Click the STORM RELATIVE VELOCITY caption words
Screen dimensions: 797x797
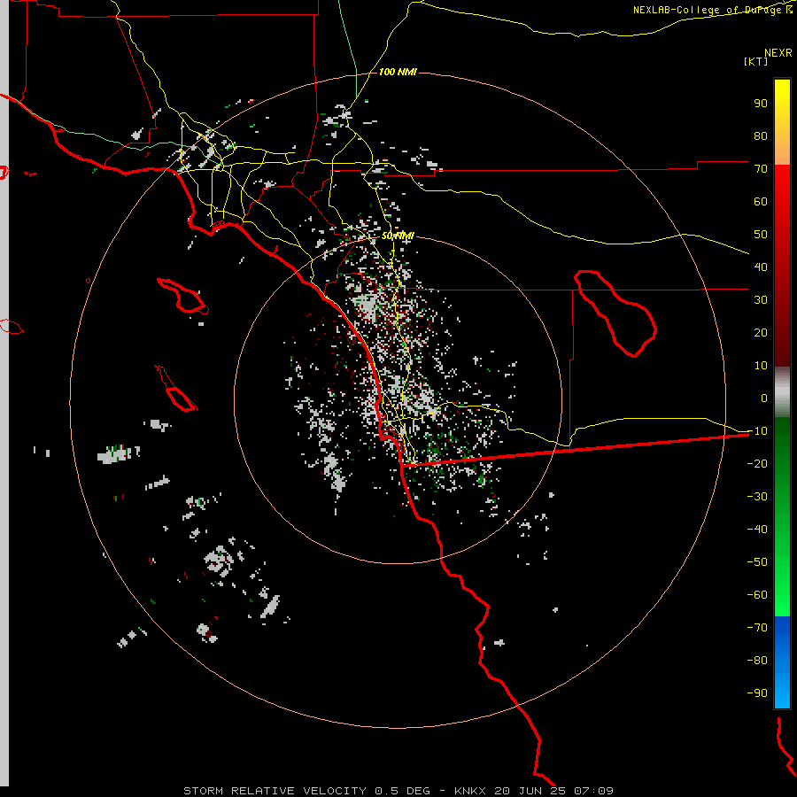(x=275, y=791)
